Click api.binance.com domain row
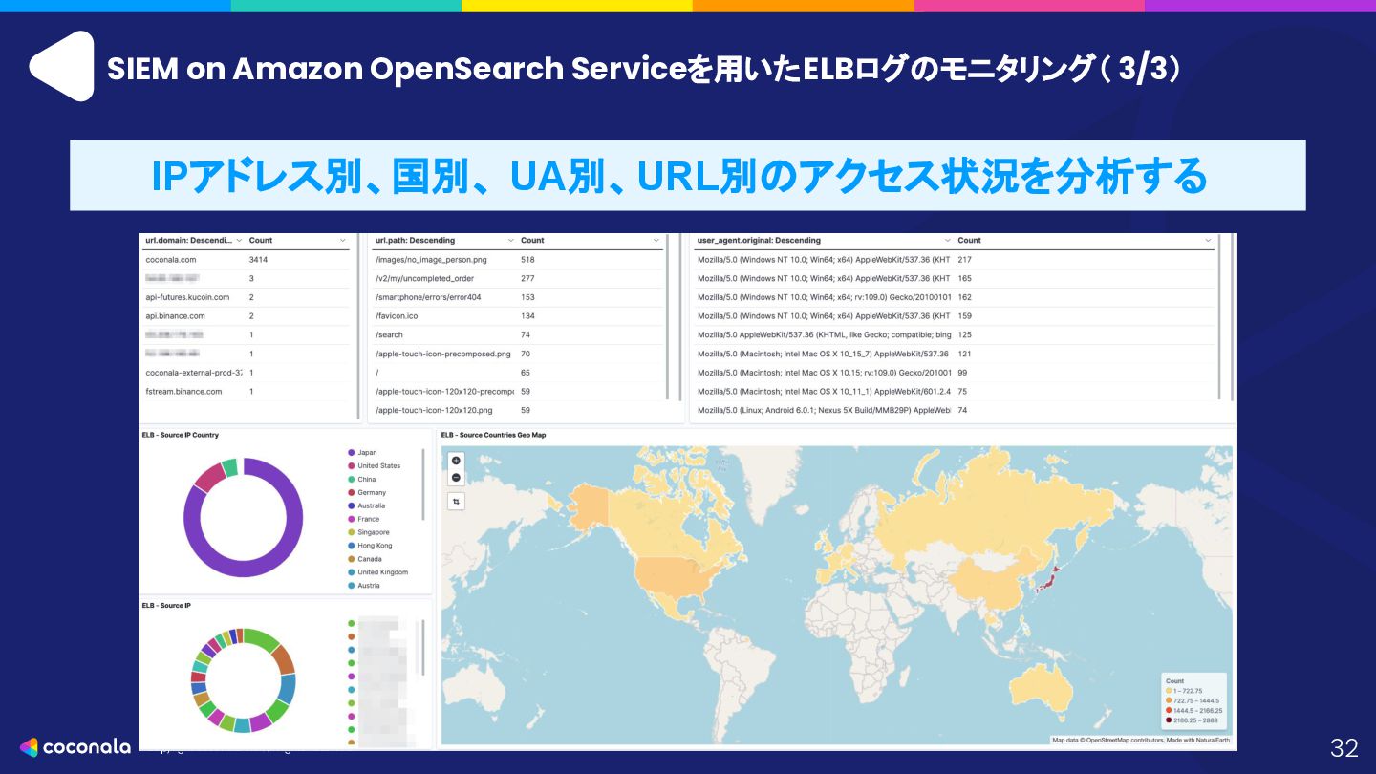Image resolution: width=1376 pixels, height=774 pixels. coord(247,315)
